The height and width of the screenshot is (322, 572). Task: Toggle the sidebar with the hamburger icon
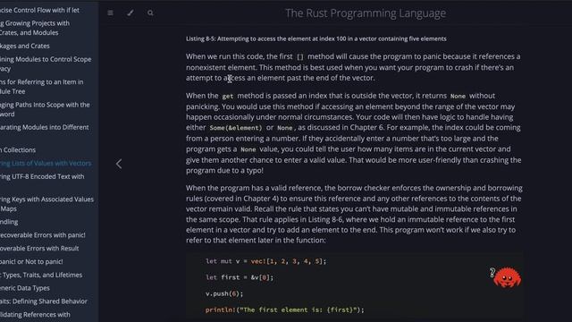point(110,13)
